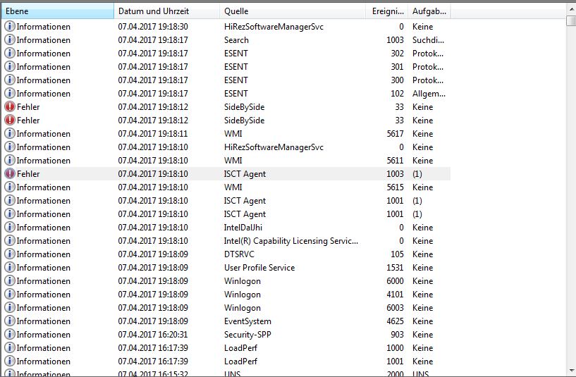The width and height of the screenshot is (576, 377).
Task: Click the info icon of the EventSystem row
Action: pyautogui.click(x=10, y=321)
